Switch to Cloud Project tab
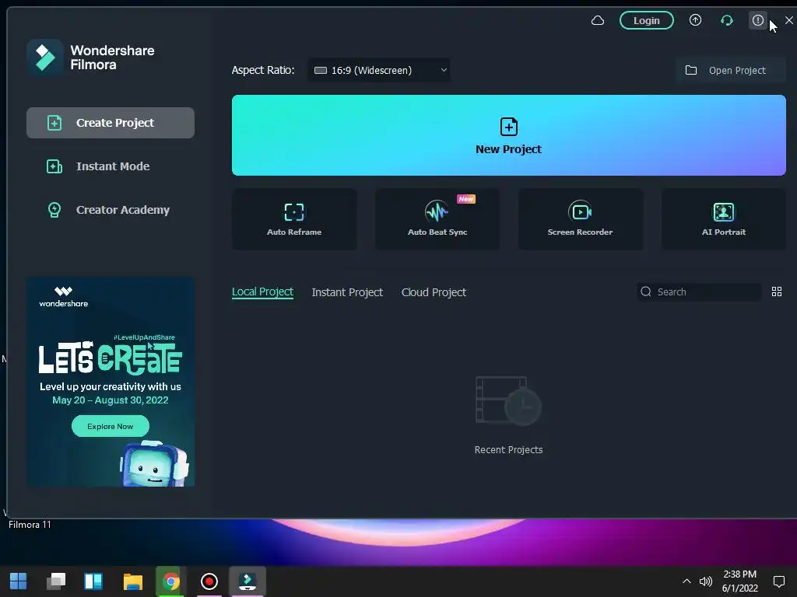The width and height of the screenshot is (797, 597). tap(434, 292)
